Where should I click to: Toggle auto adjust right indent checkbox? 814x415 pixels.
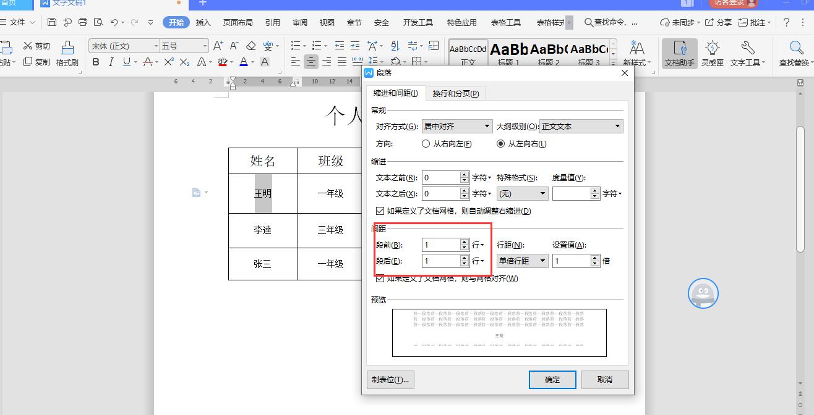tap(380, 211)
